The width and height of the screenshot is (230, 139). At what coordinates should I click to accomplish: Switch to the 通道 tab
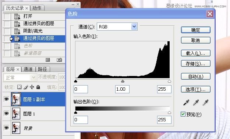(x=28, y=69)
